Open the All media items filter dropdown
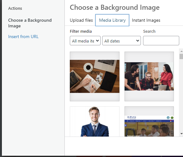 [x=85, y=41]
